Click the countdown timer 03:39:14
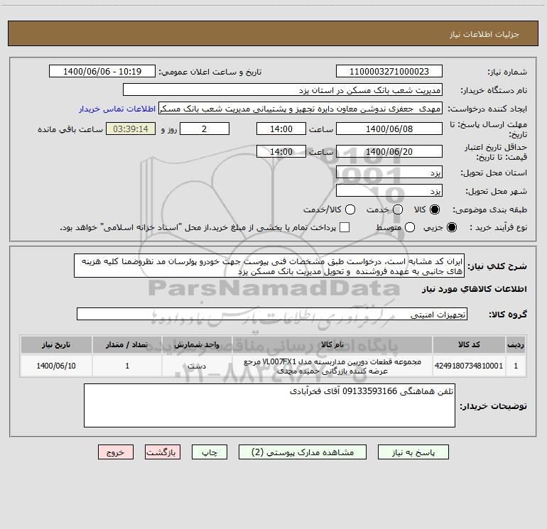This screenshot has width=547, height=529. click(x=131, y=129)
